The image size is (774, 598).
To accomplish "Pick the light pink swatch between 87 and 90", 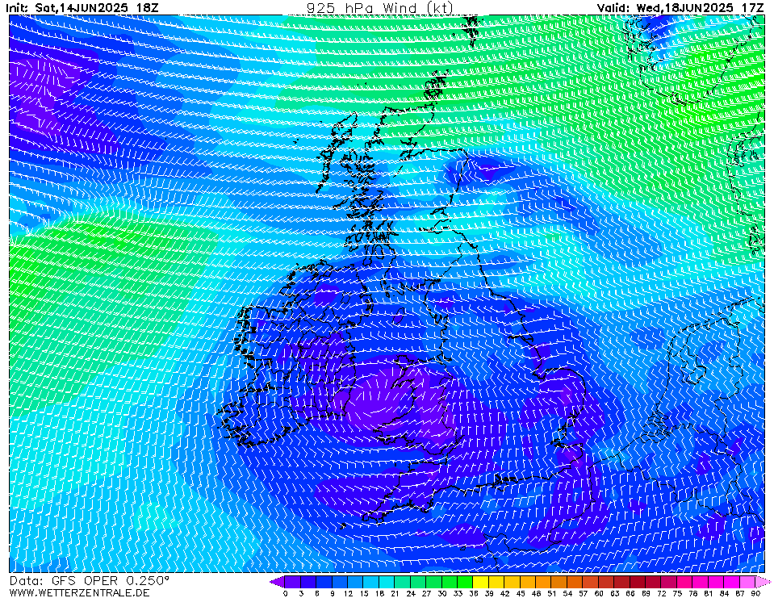I will (x=747, y=582).
